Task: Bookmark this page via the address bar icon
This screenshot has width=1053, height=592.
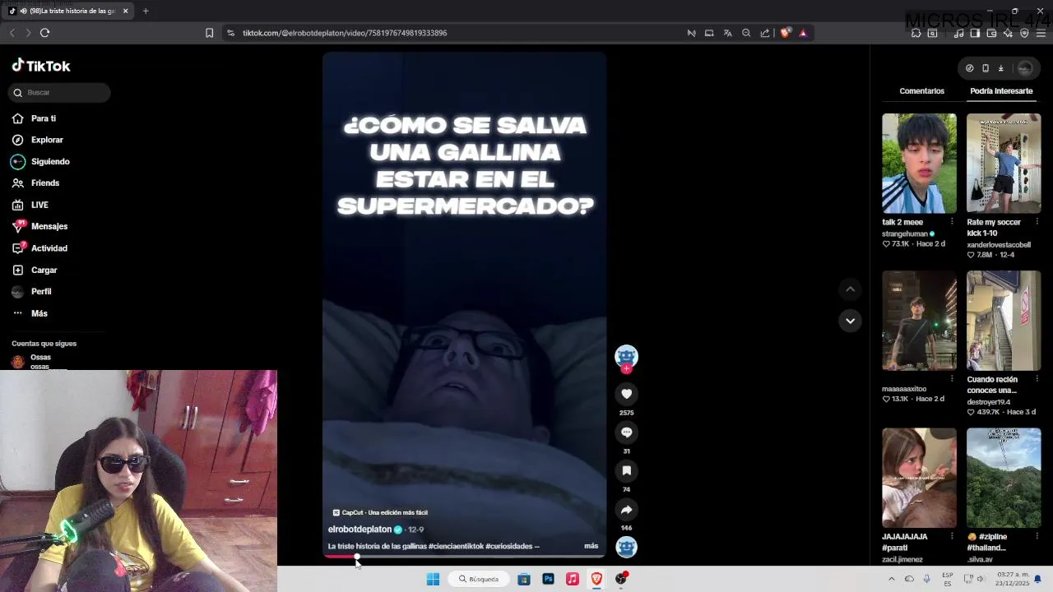Action: click(209, 33)
